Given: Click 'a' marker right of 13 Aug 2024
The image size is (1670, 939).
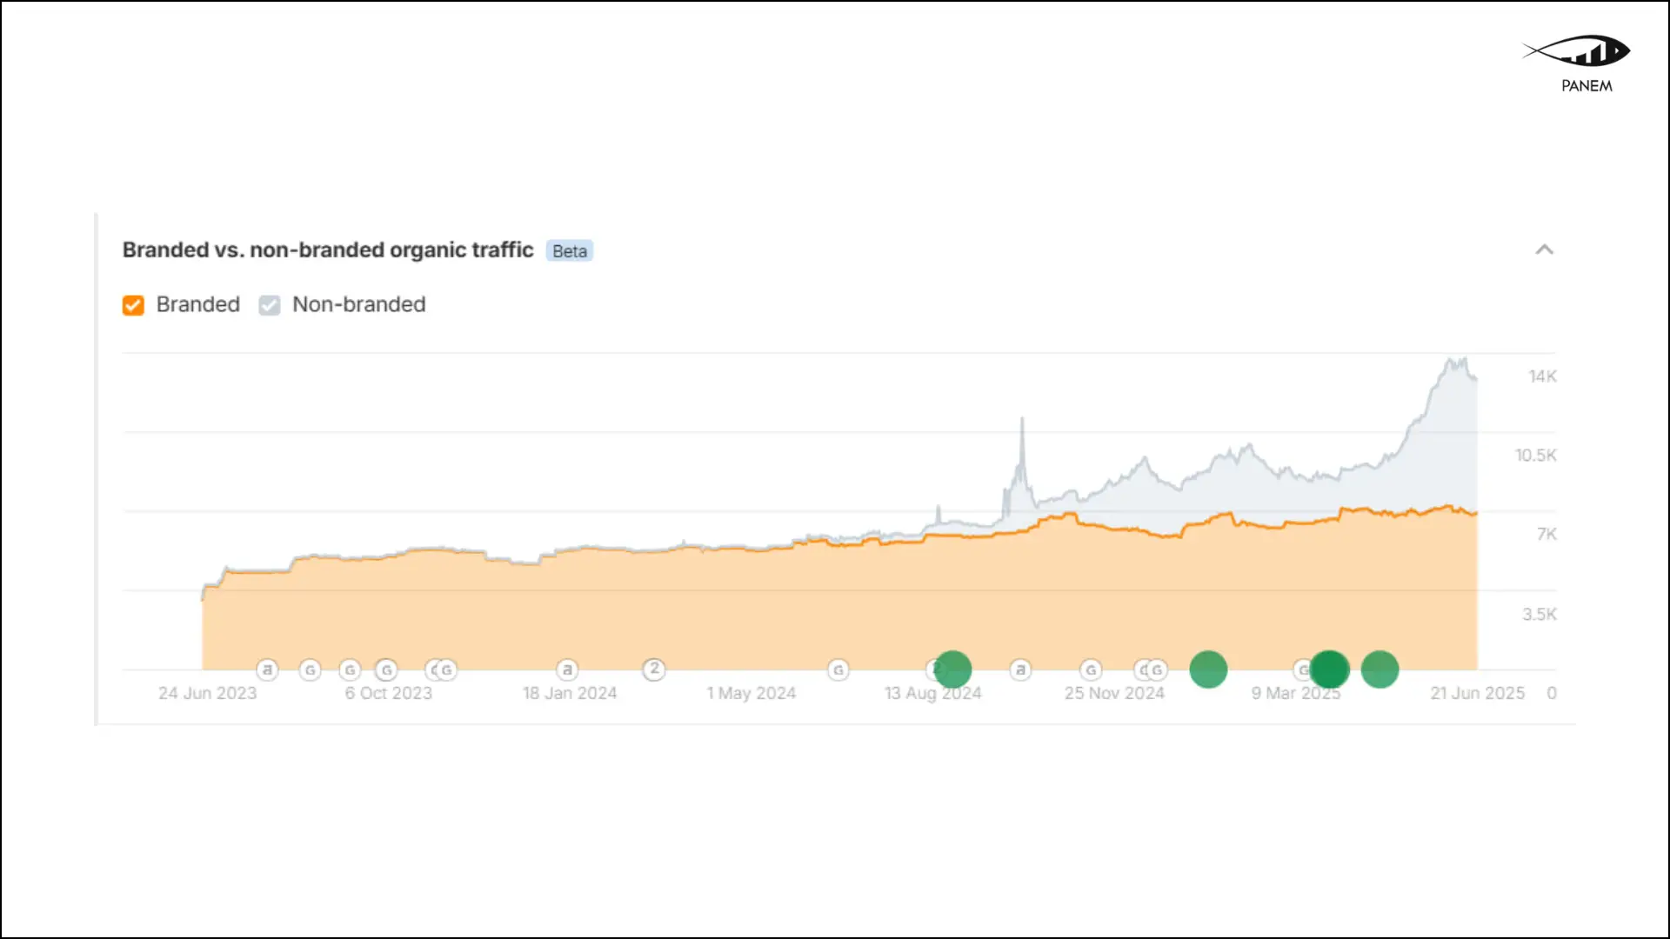Looking at the screenshot, I should tap(1020, 669).
